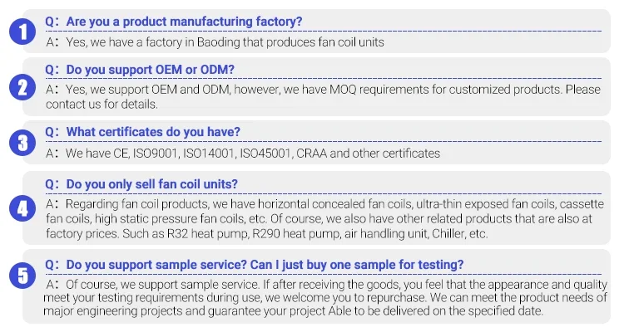Click question 'Are you a product manufacturing factory?'
624x332 pixels.
point(183,21)
